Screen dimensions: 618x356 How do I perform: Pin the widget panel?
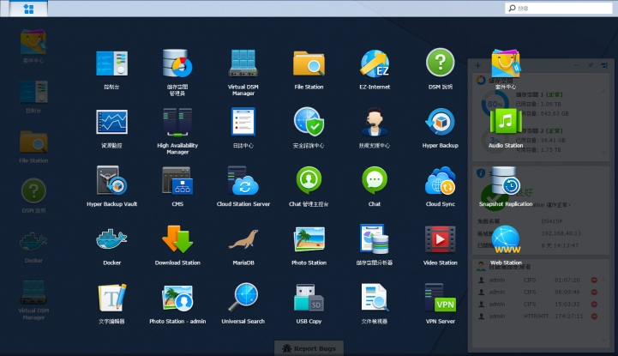coord(590,65)
